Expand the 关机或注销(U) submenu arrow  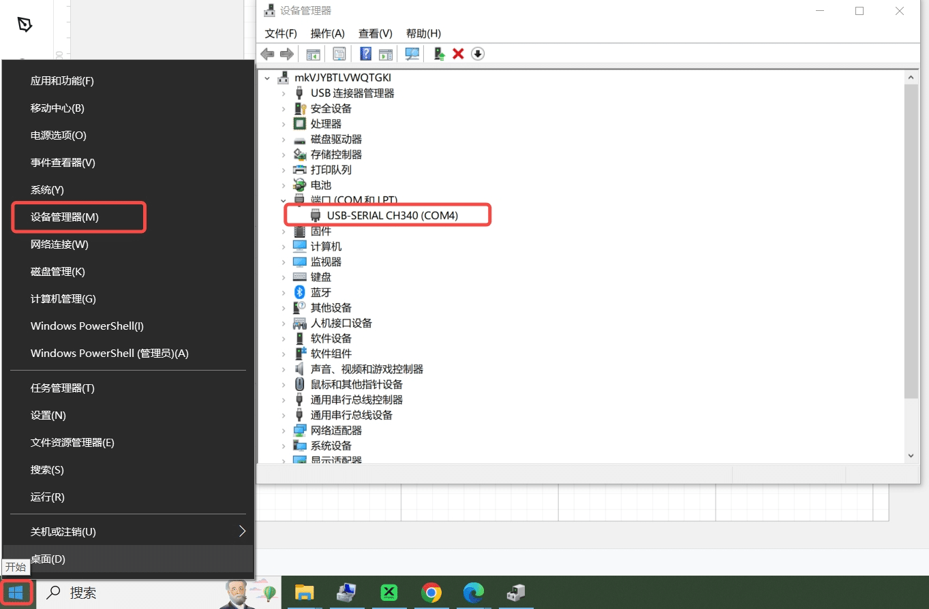242,531
